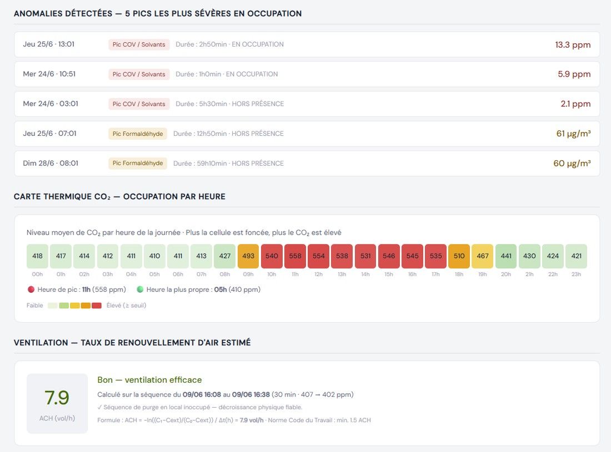
Task: Select the 16h heatmap cell showing 545
Action: (412, 256)
